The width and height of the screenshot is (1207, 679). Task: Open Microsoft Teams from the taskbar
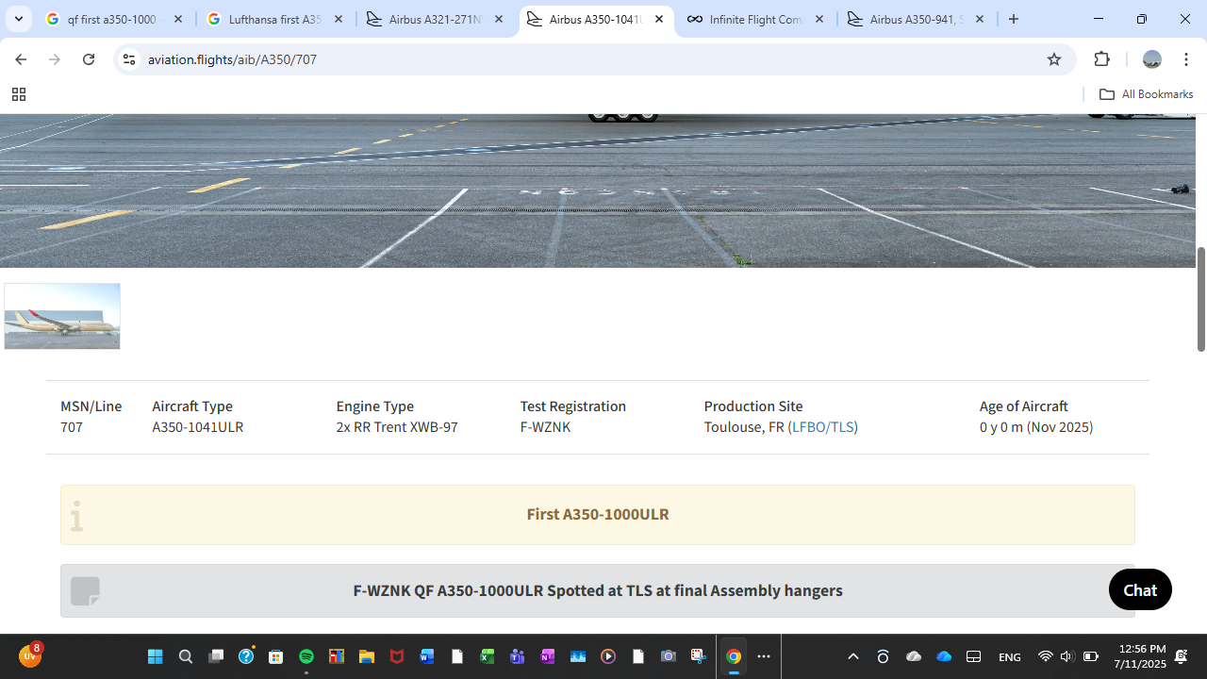click(x=518, y=656)
